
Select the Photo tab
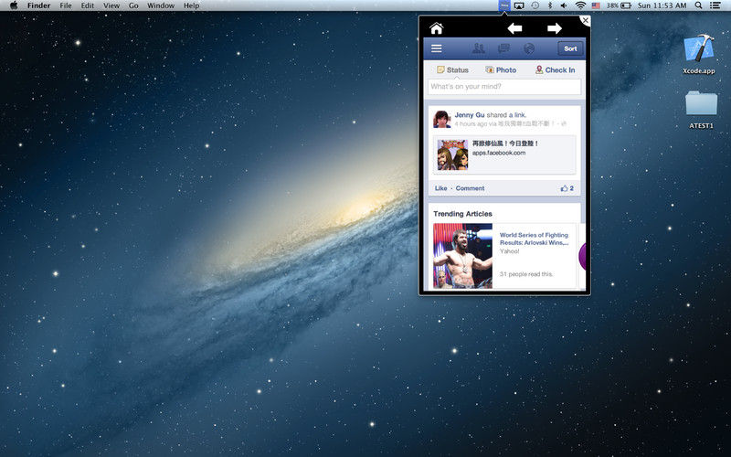coord(501,70)
